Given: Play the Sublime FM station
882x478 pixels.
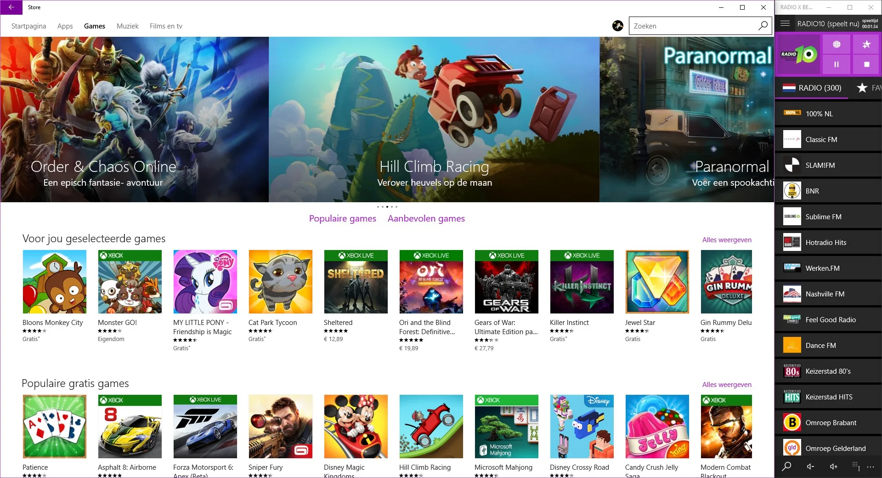Looking at the screenshot, I should (828, 216).
